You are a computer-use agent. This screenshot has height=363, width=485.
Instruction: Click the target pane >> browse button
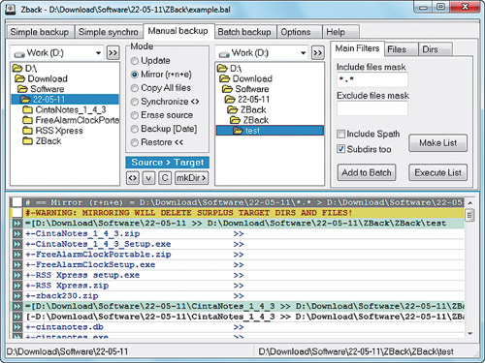318,52
